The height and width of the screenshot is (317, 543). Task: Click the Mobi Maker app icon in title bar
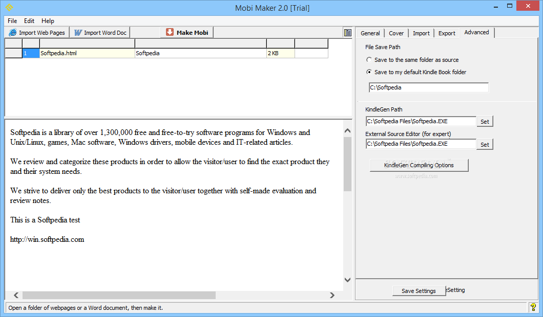(9, 7)
